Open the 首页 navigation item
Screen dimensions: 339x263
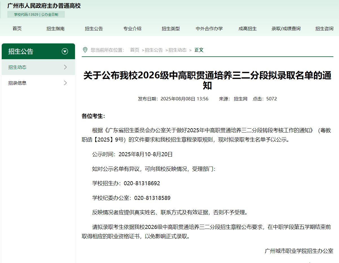click(17, 28)
